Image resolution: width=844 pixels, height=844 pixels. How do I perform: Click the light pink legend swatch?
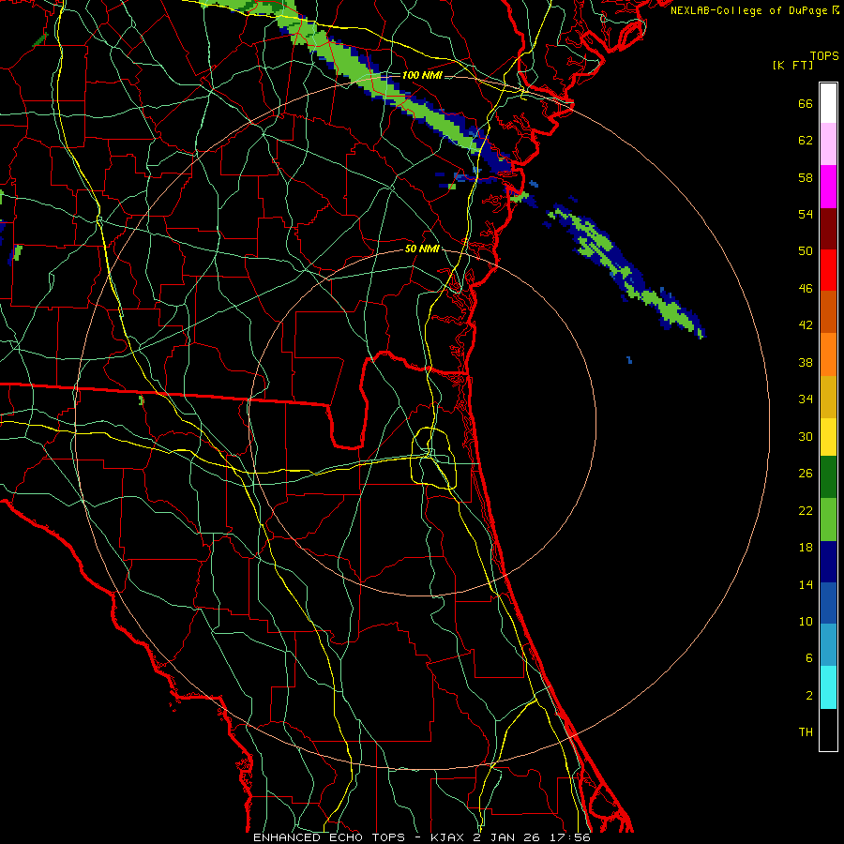tap(828, 144)
